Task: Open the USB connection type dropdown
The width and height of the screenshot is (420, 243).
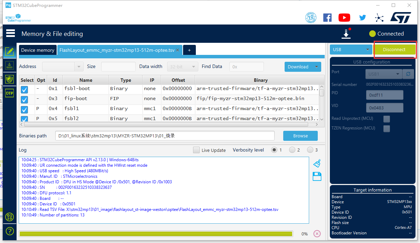Action: click(351, 50)
